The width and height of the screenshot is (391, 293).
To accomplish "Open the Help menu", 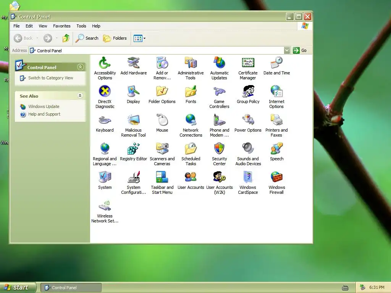I will (x=96, y=26).
